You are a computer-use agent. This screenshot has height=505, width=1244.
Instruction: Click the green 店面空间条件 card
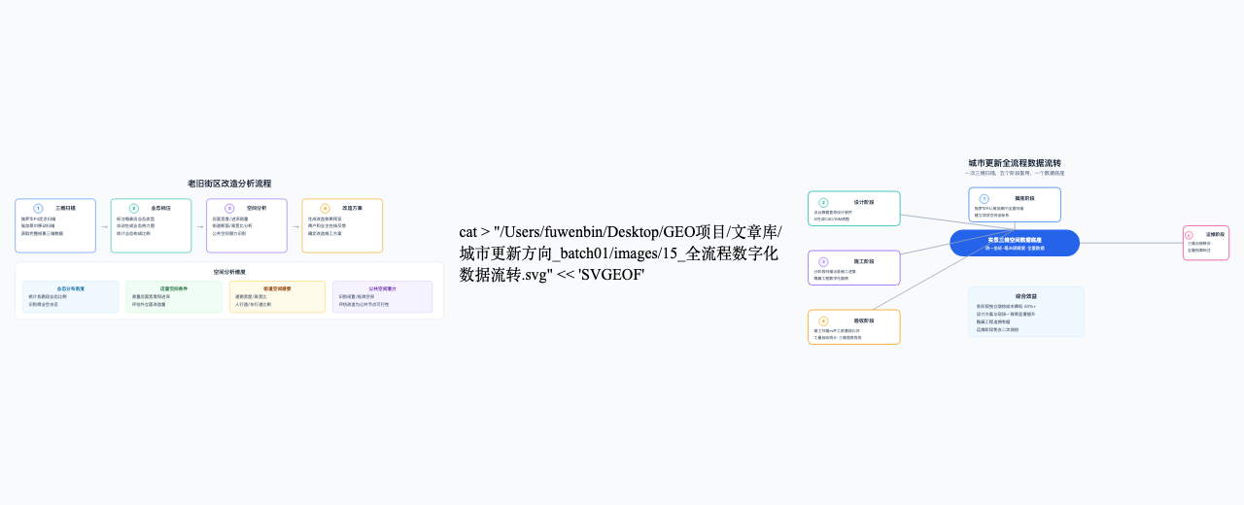coord(174,297)
